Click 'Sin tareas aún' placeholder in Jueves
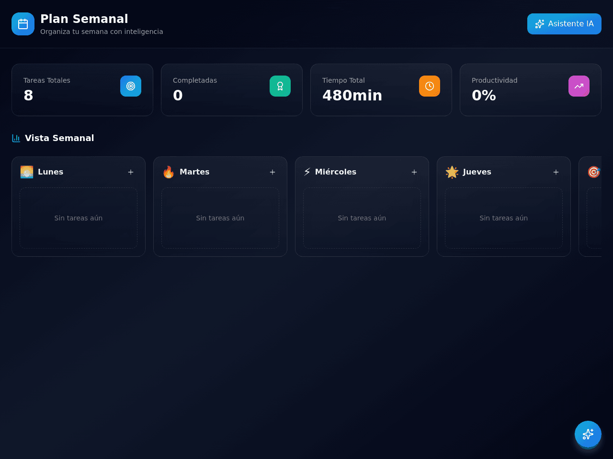This screenshot has width=613, height=459. tap(504, 218)
